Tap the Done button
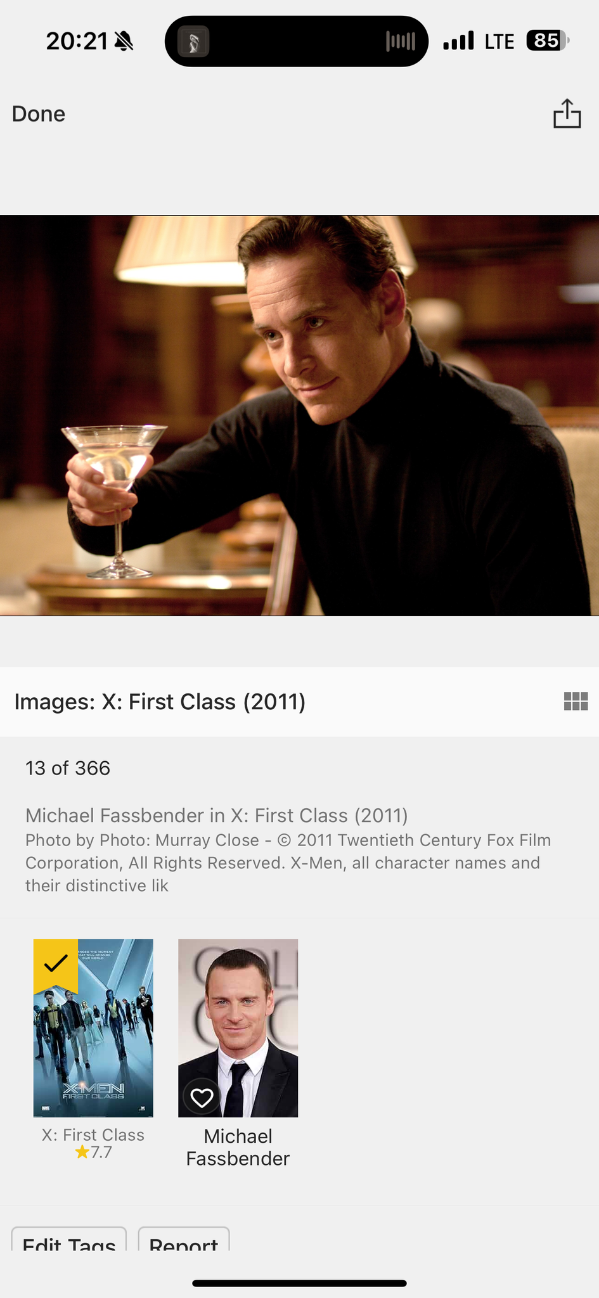The height and width of the screenshot is (1298, 599). (x=39, y=113)
